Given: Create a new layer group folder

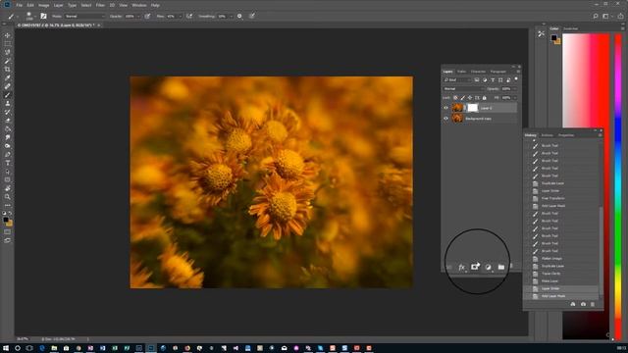Looking at the screenshot, I should (501, 267).
